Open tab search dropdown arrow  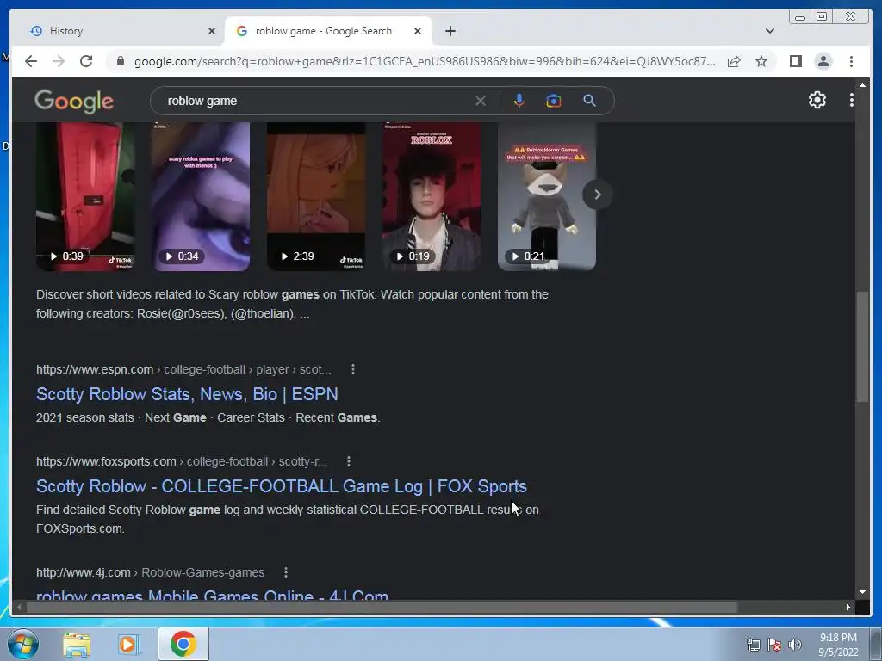tap(769, 31)
